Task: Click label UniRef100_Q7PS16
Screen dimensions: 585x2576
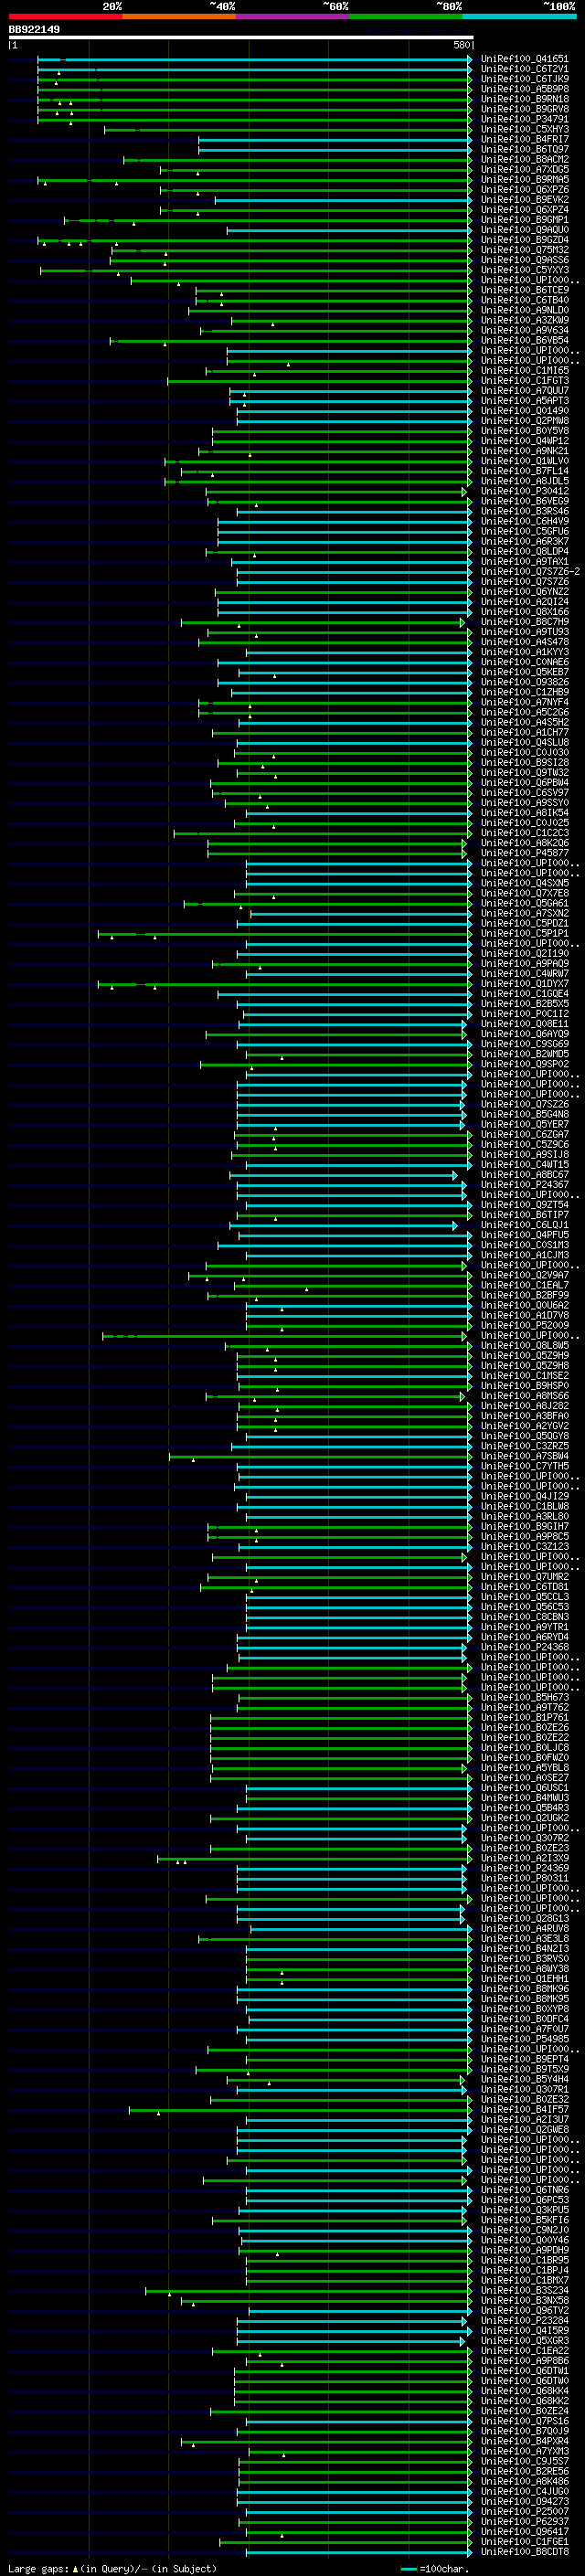Action: click(x=524, y=2421)
